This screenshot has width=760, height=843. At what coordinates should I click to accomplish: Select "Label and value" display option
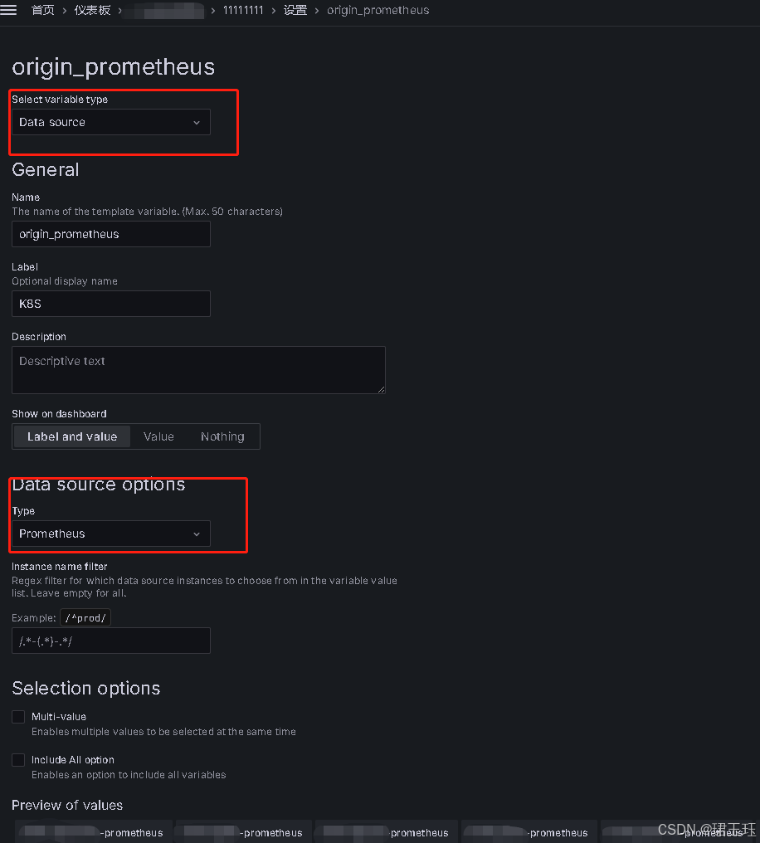coord(71,436)
